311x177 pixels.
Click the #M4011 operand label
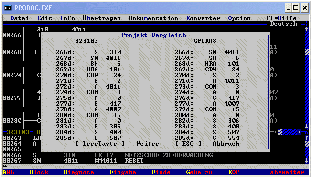click(x=106, y=161)
